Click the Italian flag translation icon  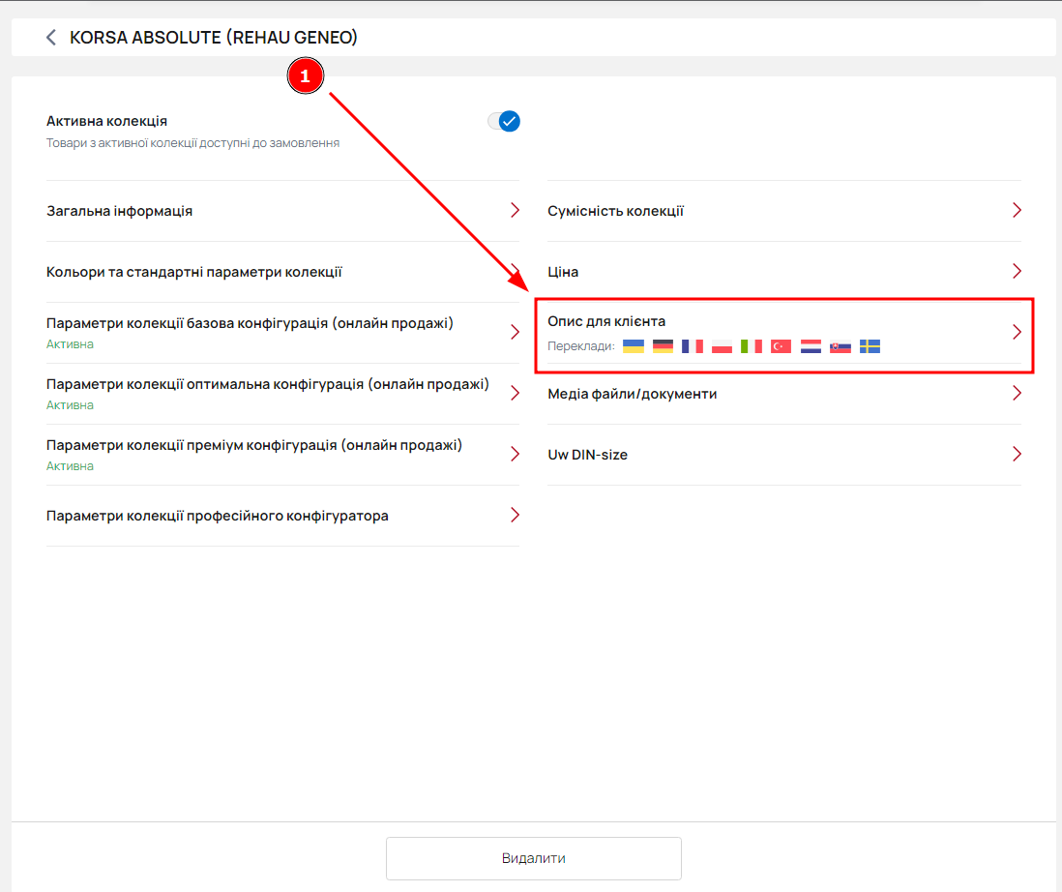[752, 346]
